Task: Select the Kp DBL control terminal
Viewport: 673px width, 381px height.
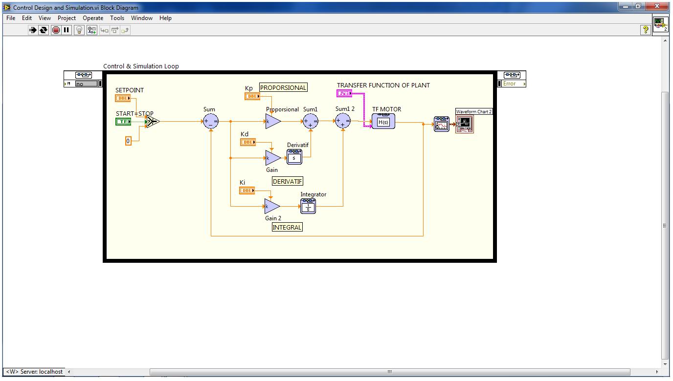Action: pos(252,97)
